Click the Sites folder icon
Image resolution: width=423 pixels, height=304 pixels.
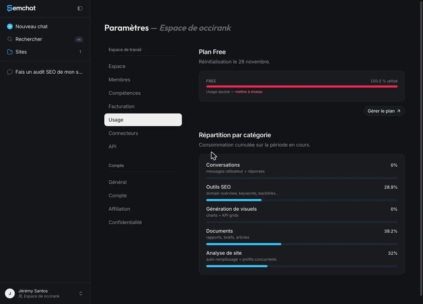(x=10, y=52)
